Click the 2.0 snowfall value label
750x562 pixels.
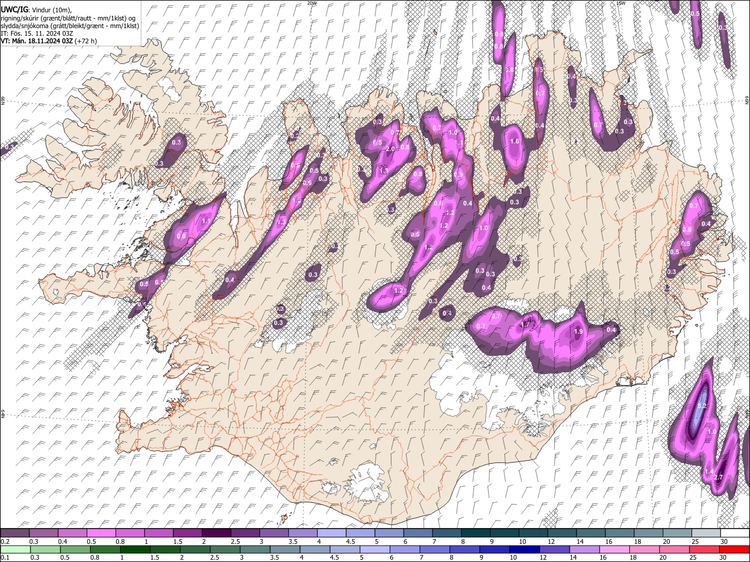(390, 149)
